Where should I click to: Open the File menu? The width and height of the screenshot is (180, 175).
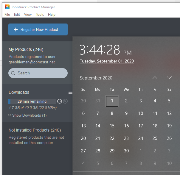[x=7, y=15]
